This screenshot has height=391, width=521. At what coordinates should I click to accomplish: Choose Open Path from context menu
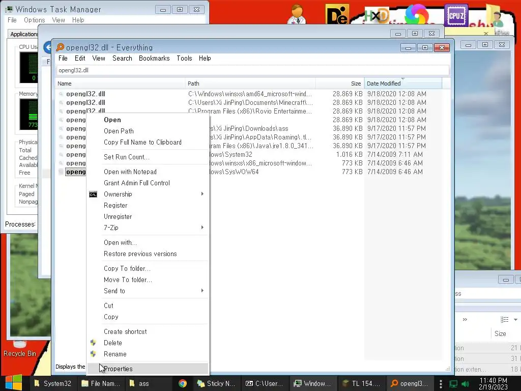pos(119,131)
